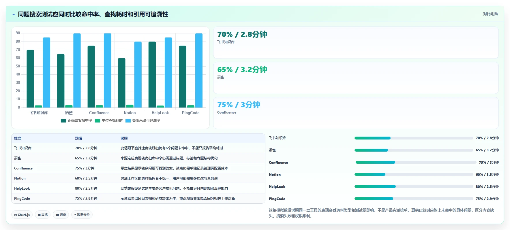
Task: Click the 说明 column header
Action: coord(124,138)
